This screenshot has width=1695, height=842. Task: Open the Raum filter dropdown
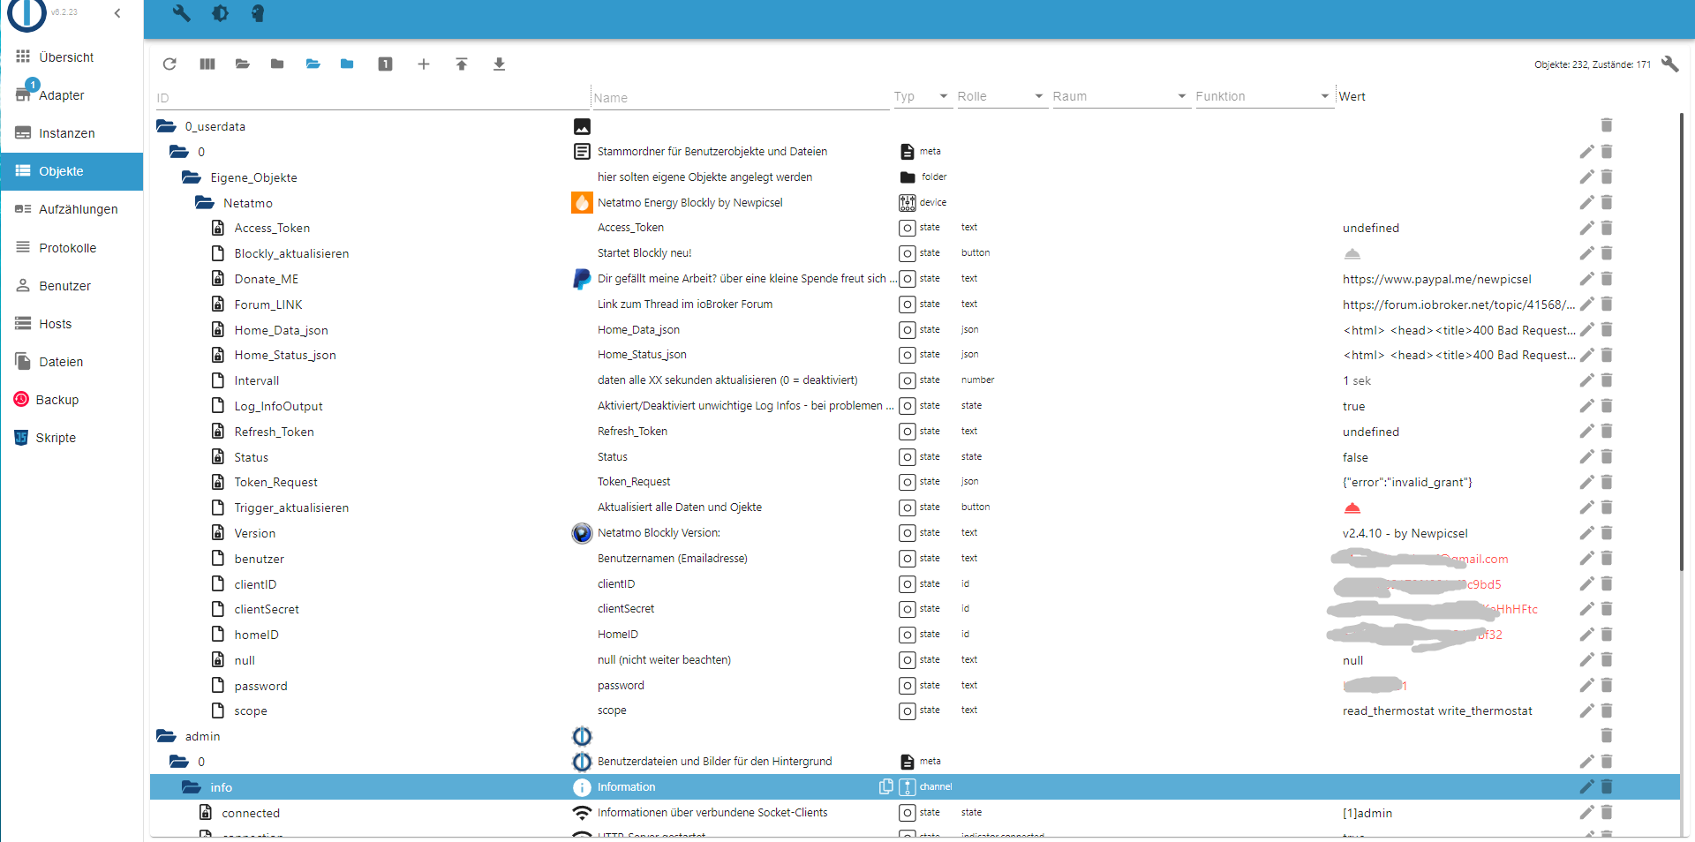pos(1119,96)
